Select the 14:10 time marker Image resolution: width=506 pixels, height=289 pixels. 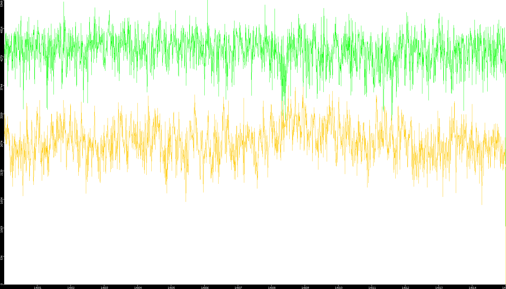[338, 288]
